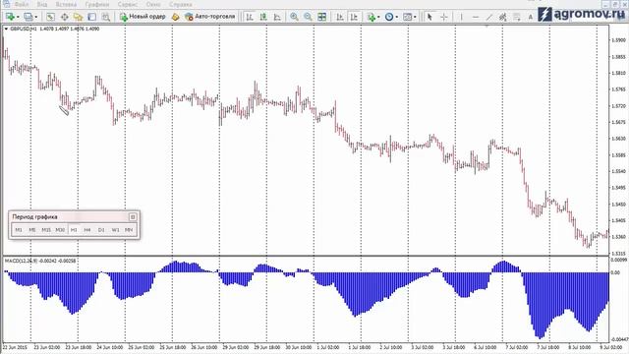This screenshot has height=354, width=629.
Task: Show the Market Watch window
Action: pos(50,17)
